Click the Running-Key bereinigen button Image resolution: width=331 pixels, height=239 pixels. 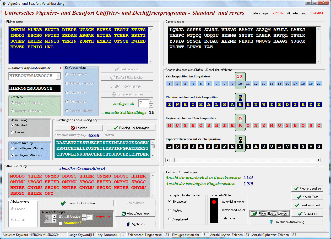(131, 128)
